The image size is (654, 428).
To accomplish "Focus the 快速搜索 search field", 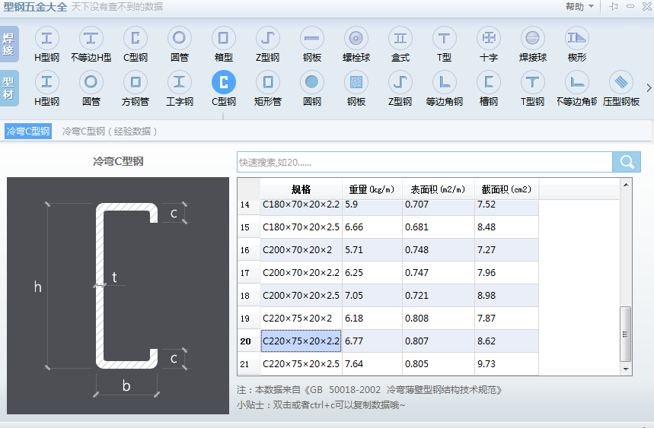I will click(425, 162).
